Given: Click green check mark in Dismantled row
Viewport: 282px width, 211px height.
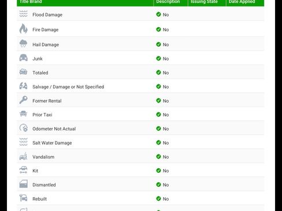Looking at the screenshot, I should 158,184.
